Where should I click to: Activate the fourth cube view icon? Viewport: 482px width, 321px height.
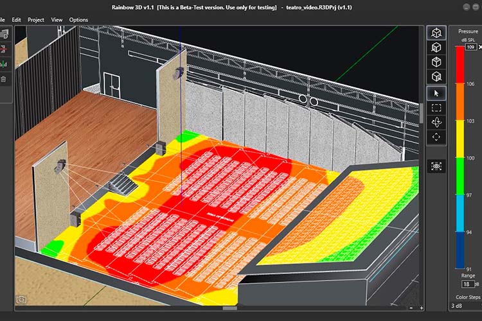(x=436, y=76)
